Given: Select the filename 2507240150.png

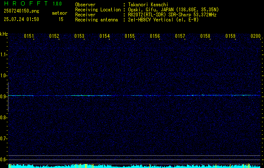Looking at the screenshot, I should pos(21,11).
